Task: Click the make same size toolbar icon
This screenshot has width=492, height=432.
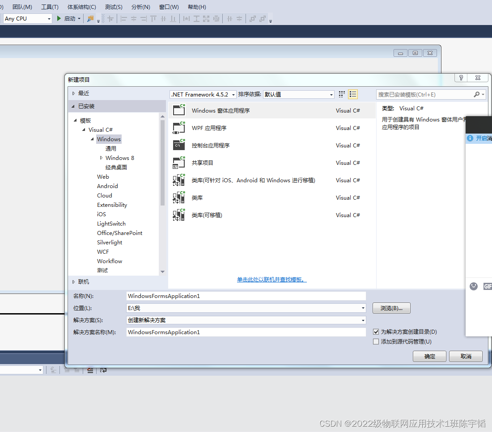Action: [206, 19]
